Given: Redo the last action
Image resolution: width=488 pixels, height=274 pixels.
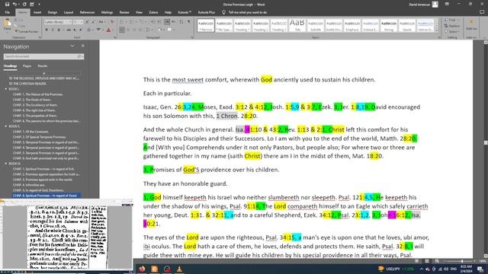Looking at the screenshot, I should tap(24, 5).
